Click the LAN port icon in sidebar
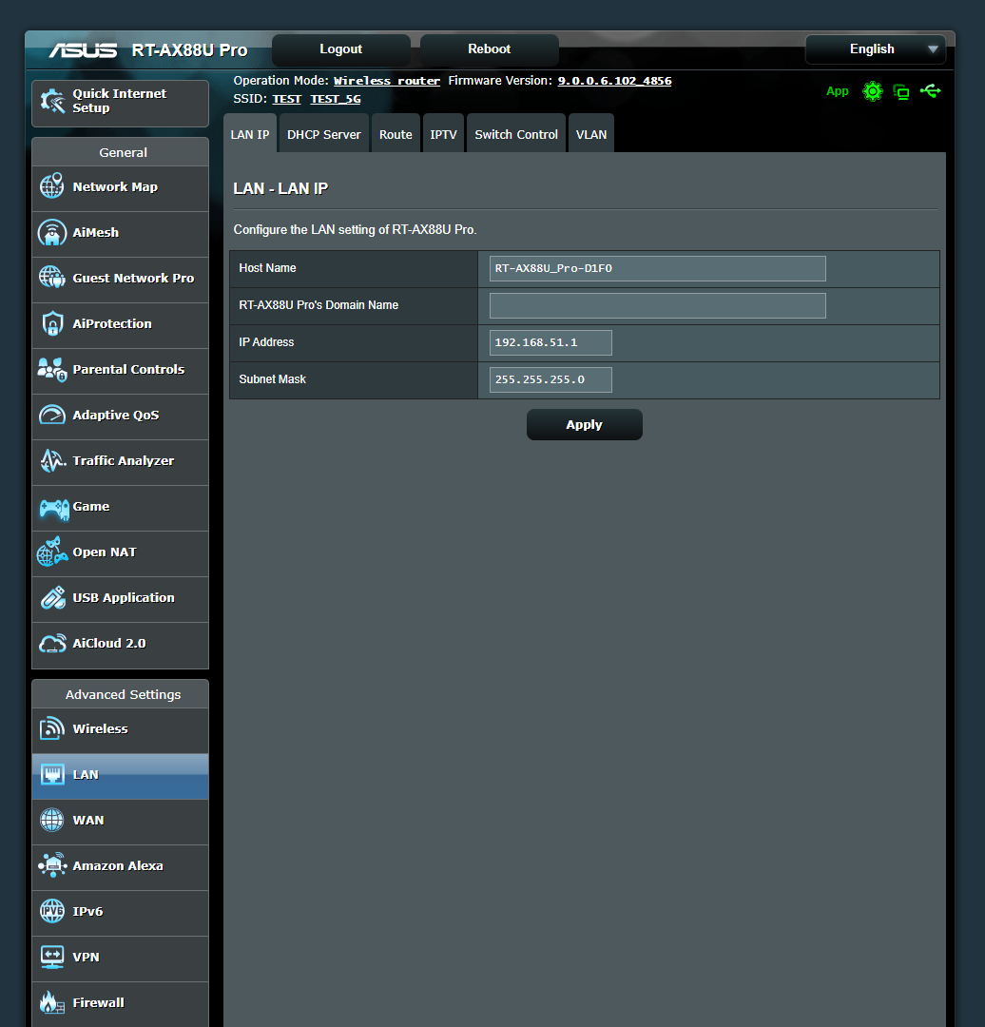Image resolution: width=985 pixels, height=1027 pixels. click(52, 774)
